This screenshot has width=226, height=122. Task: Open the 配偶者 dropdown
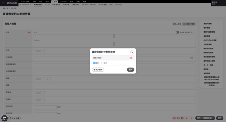pos(39,93)
